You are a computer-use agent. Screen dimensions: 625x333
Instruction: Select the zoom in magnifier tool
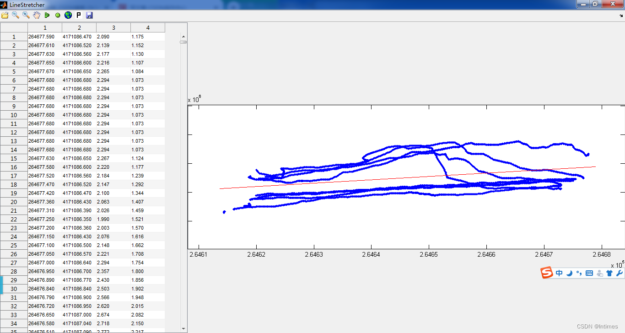(25, 15)
